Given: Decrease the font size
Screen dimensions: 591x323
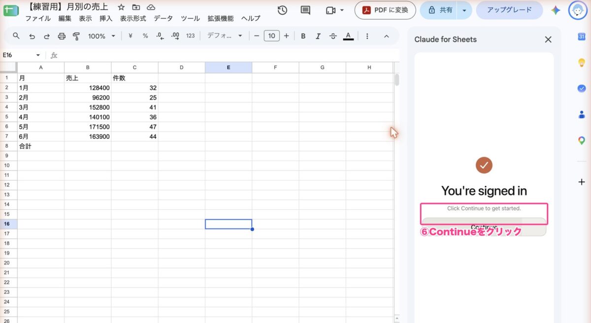Looking at the screenshot, I should click(257, 36).
